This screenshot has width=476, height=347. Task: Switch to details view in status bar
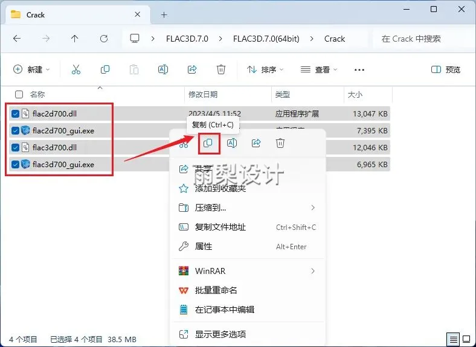[x=454, y=339]
